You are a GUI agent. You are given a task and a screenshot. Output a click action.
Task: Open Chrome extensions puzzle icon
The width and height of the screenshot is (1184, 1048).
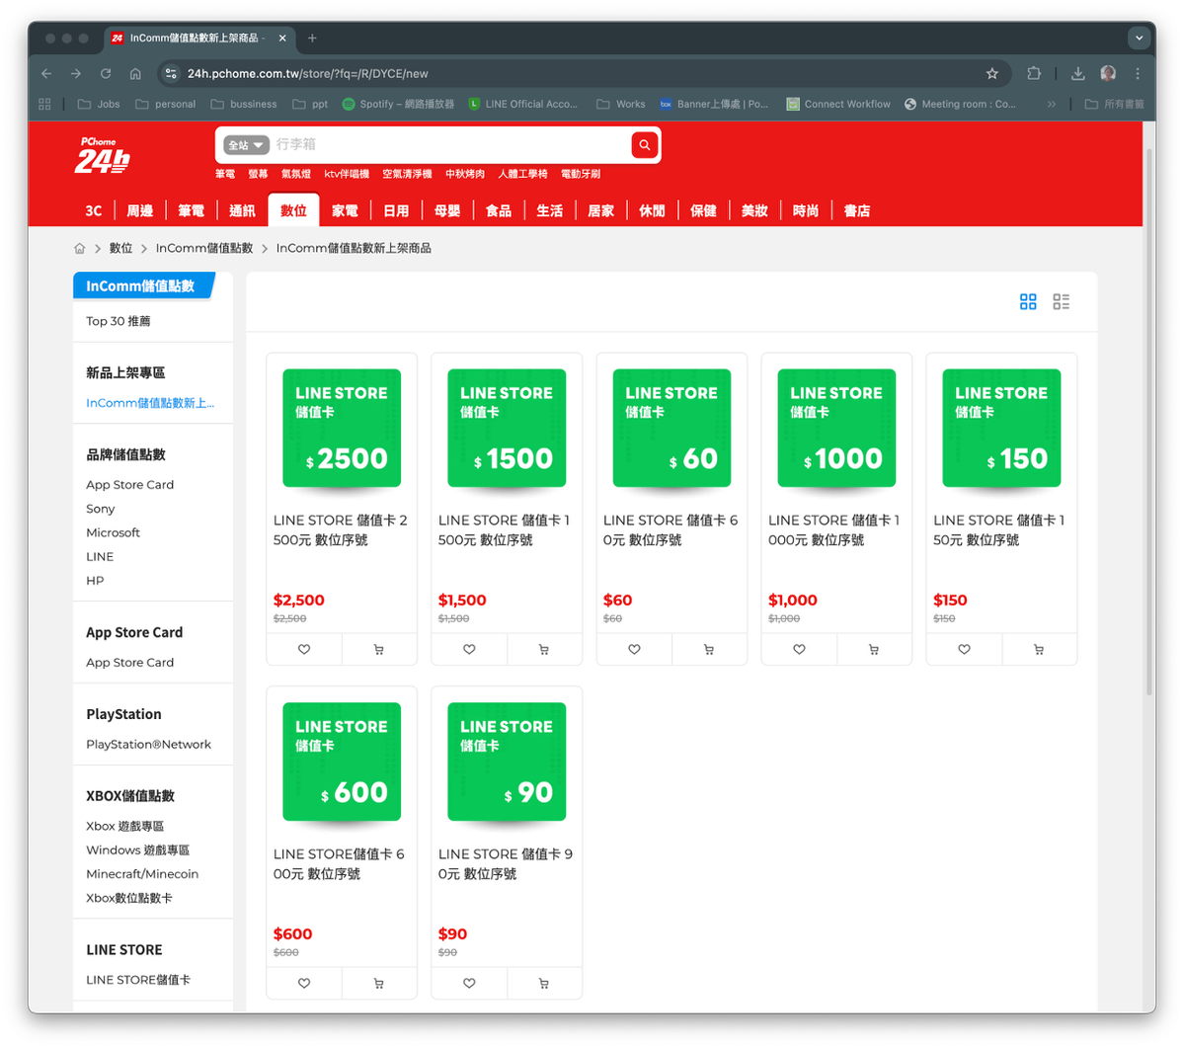point(1034,73)
